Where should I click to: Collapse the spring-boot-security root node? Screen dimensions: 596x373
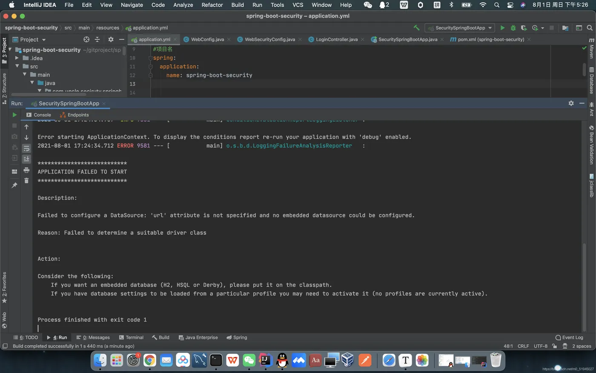pos(10,50)
